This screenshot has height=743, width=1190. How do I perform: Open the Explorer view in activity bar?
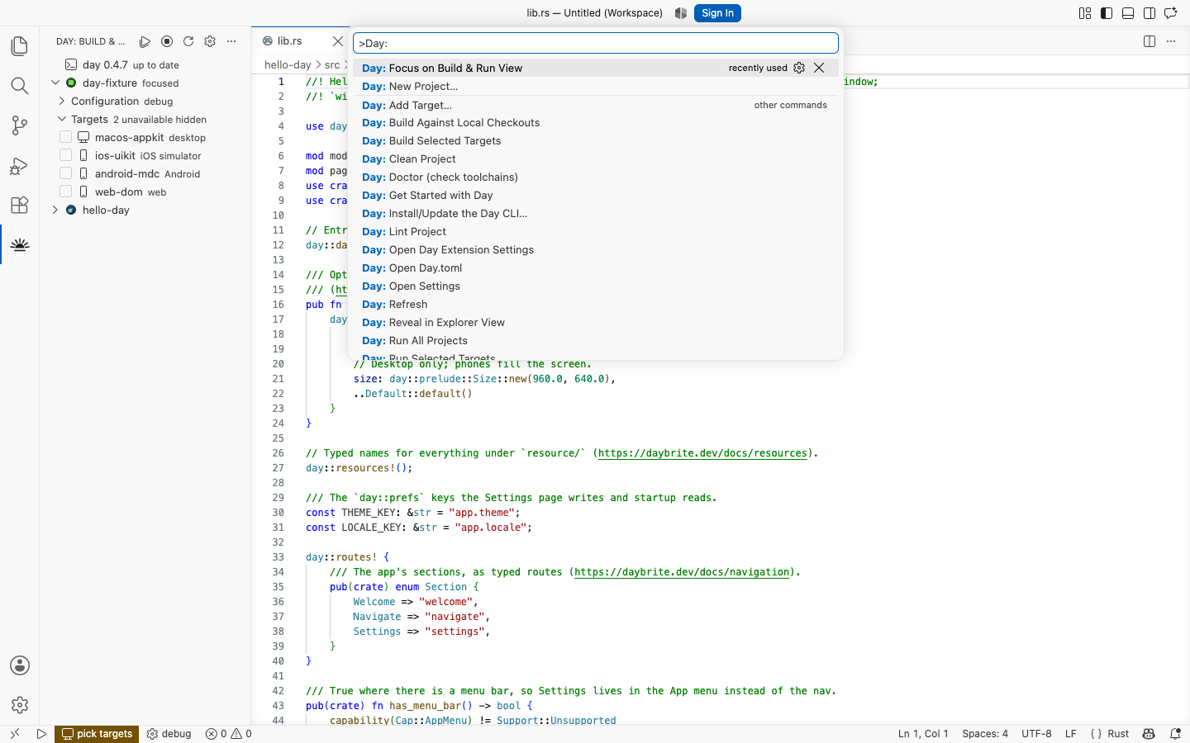[20, 46]
